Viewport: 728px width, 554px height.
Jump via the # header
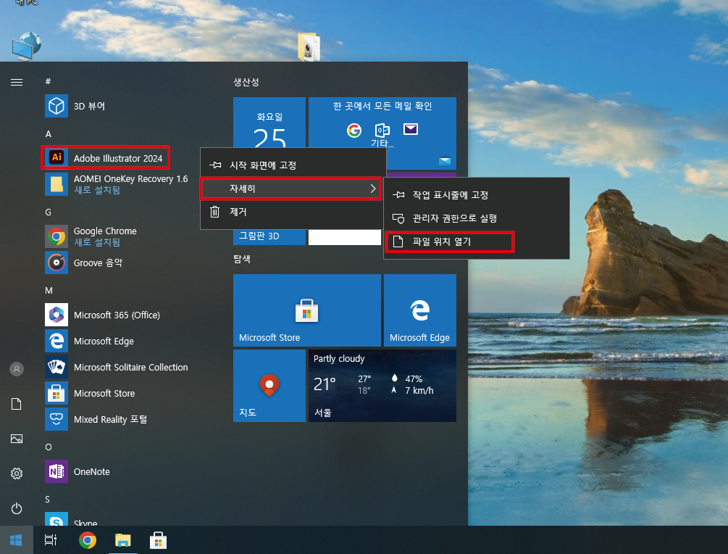pyautogui.click(x=48, y=81)
